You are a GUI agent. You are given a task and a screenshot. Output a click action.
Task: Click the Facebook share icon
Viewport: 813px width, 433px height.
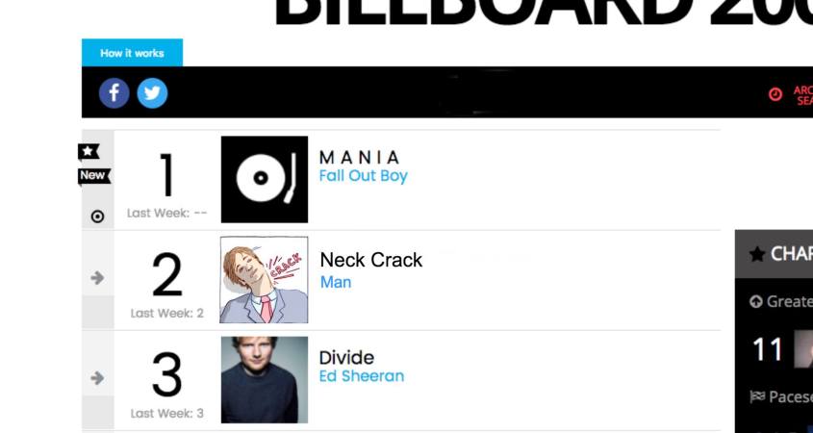tap(114, 92)
